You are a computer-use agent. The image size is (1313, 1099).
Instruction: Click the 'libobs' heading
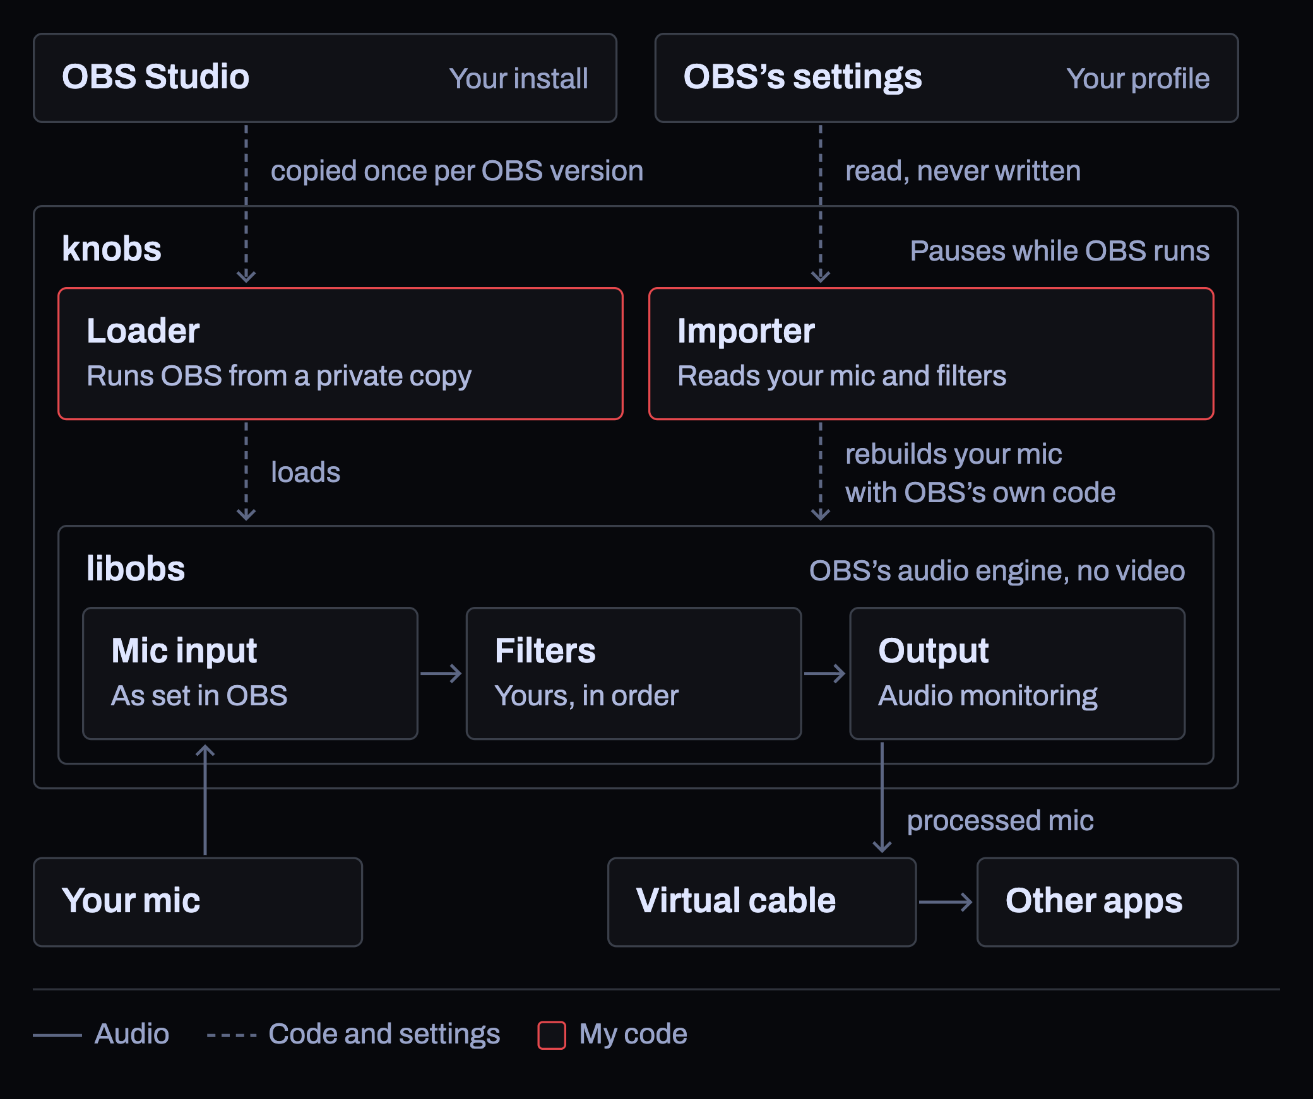click(x=136, y=568)
